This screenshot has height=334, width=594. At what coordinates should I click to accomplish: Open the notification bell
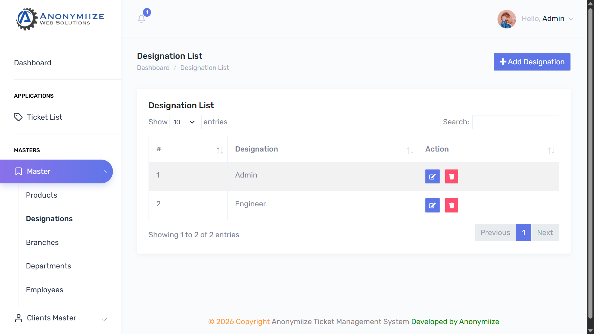coord(141,19)
